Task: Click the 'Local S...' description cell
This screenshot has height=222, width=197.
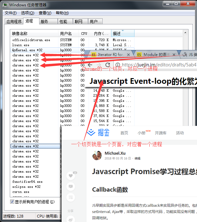Action: [122, 45]
